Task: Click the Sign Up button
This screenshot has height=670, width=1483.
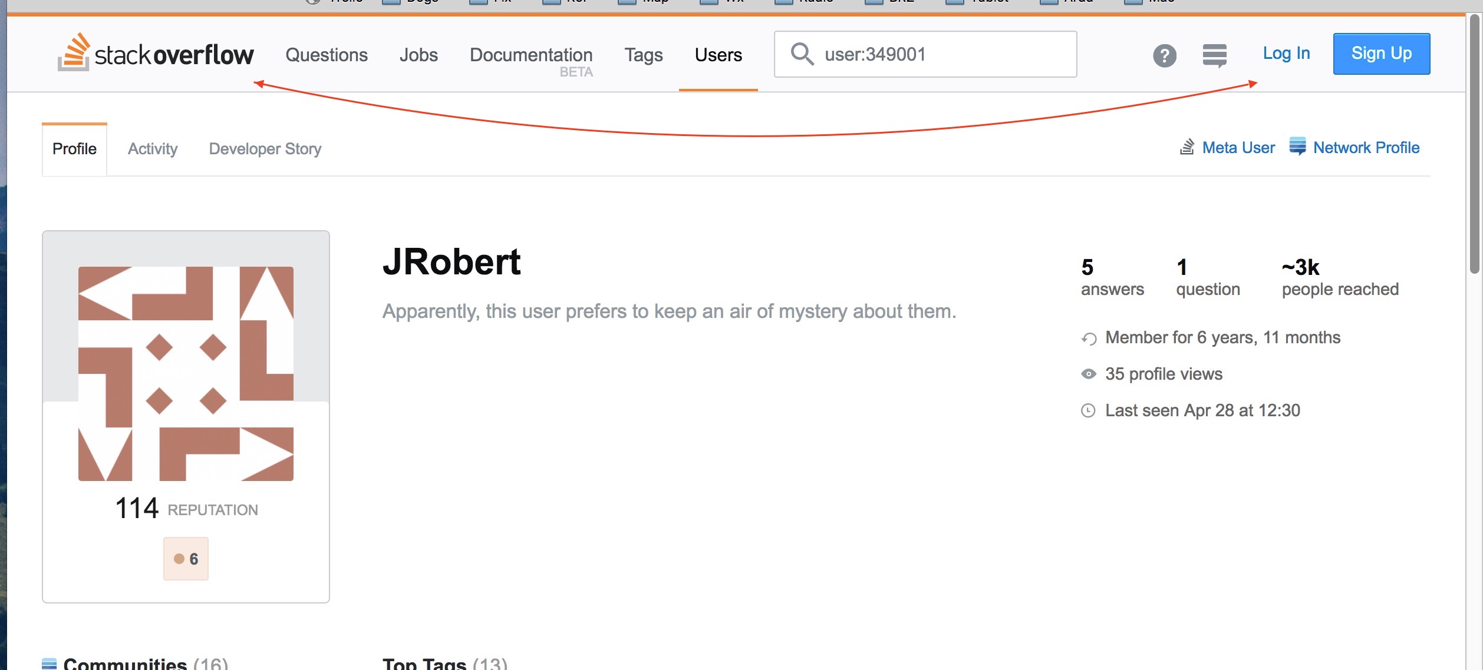Action: 1382,53
